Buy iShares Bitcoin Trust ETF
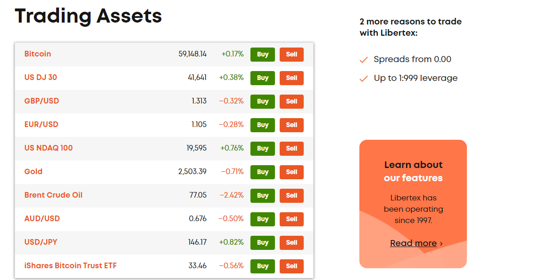The image size is (548, 280). click(x=263, y=266)
